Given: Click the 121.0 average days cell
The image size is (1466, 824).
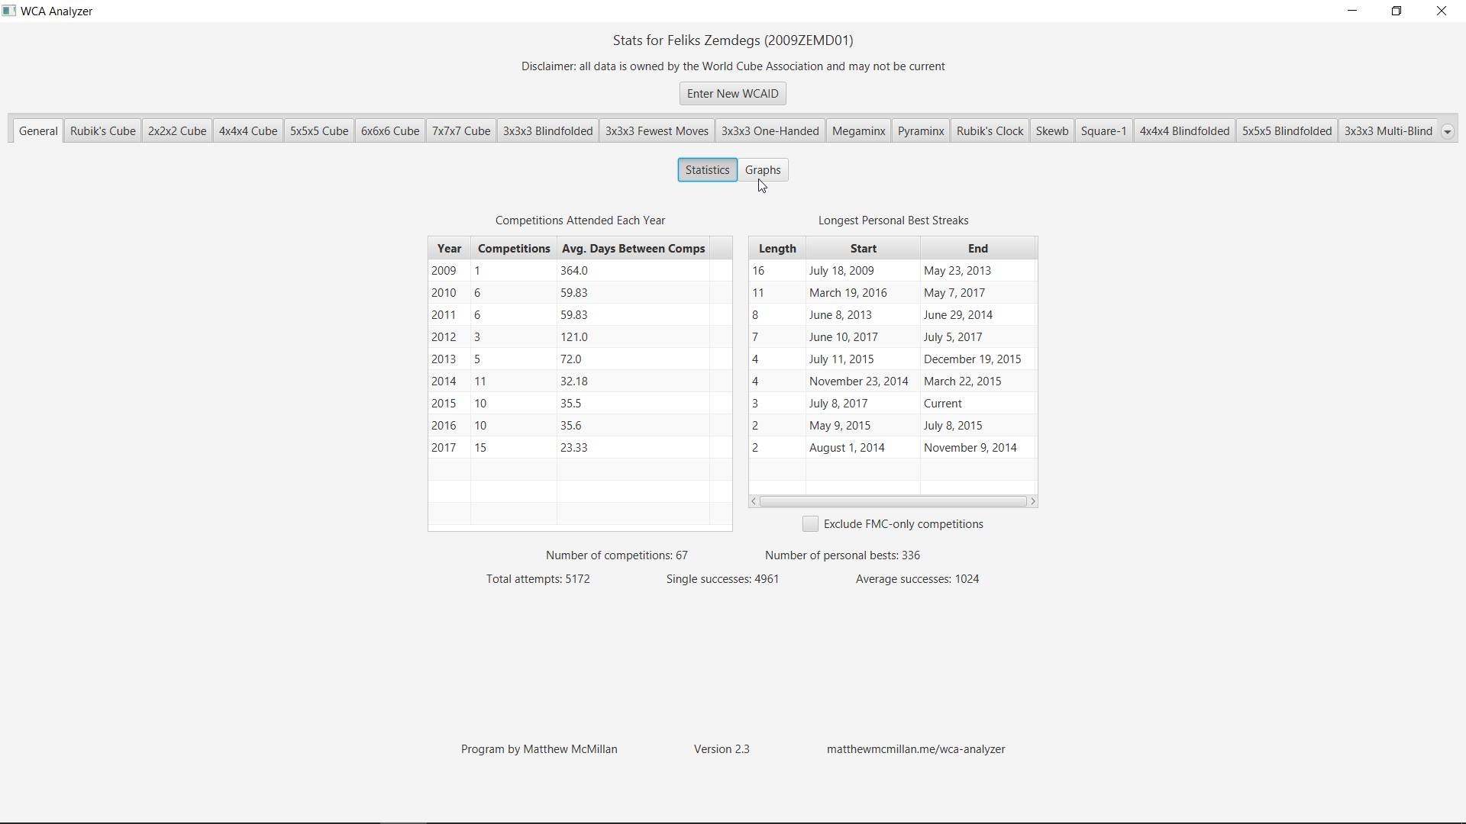Looking at the screenshot, I should (x=633, y=337).
